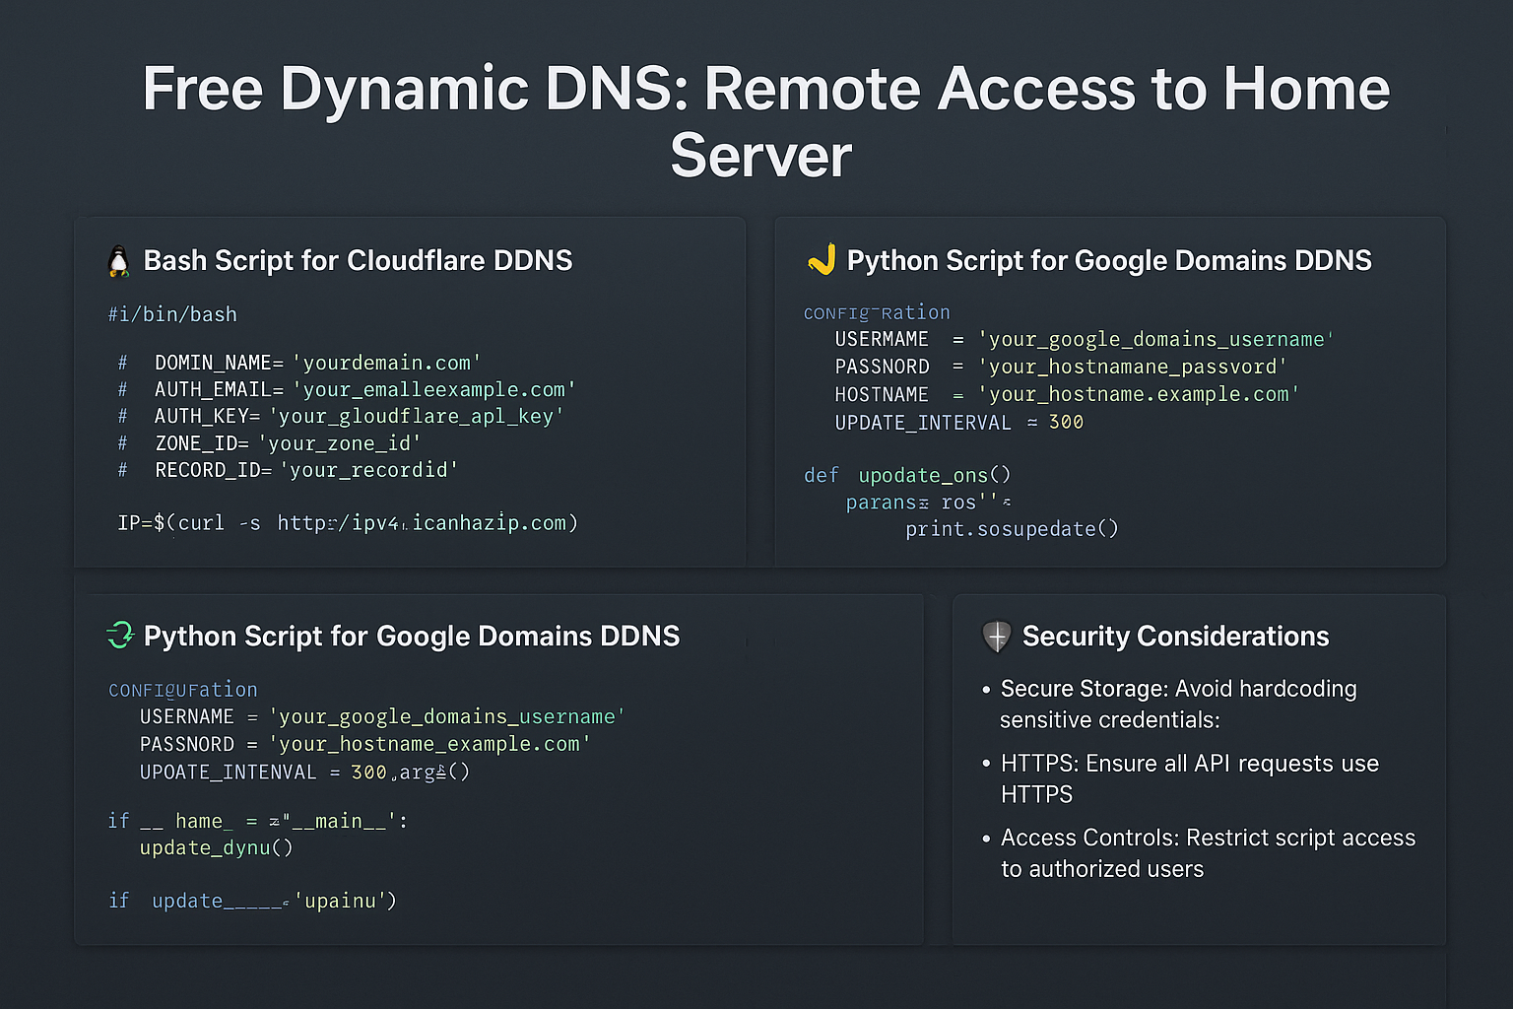Click the green refresh icon beside Python Script

pos(120,636)
